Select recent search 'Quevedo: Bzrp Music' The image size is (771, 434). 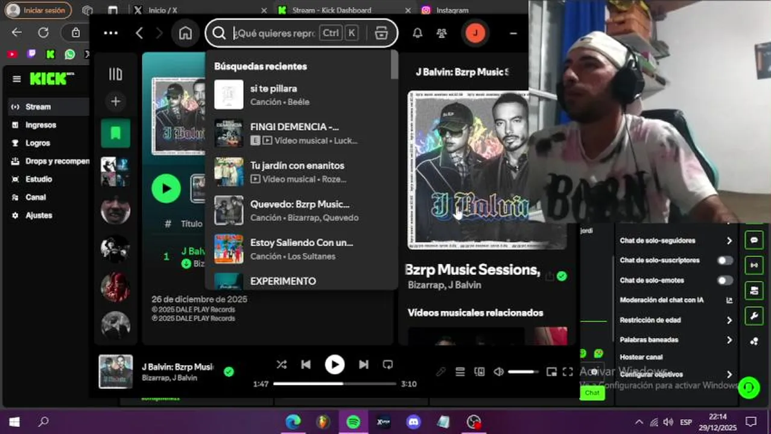coord(300,210)
